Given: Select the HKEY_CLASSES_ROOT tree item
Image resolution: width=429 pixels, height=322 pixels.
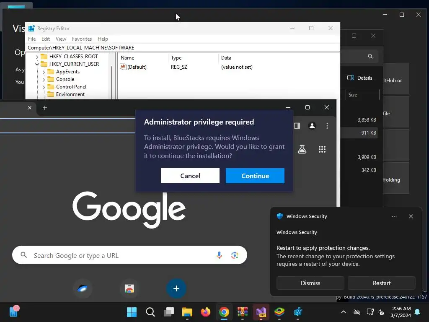Looking at the screenshot, I should coord(73,57).
